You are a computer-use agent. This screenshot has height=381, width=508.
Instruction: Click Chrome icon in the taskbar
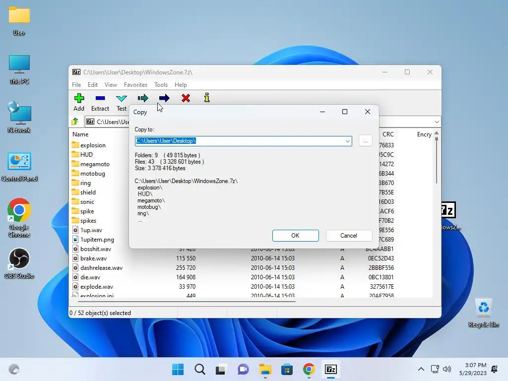[309, 369]
